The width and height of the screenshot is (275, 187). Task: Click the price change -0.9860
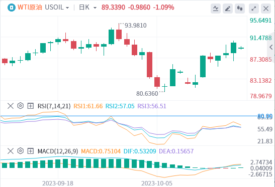tap(139, 8)
